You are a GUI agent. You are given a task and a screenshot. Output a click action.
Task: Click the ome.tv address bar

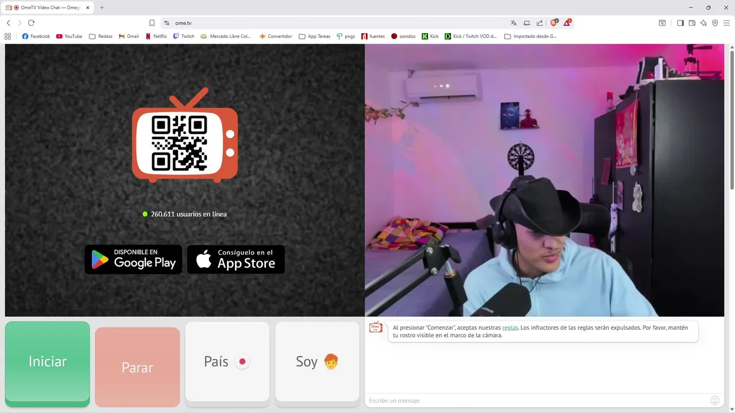[x=339, y=23]
